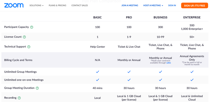The image size is (210, 102).
Task: Click help icon next to Group Meeting Duration
Action: [x=37, y=88]
